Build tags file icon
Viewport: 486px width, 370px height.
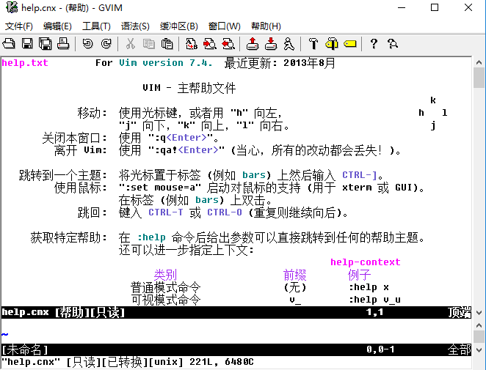[x=332, y=44]
